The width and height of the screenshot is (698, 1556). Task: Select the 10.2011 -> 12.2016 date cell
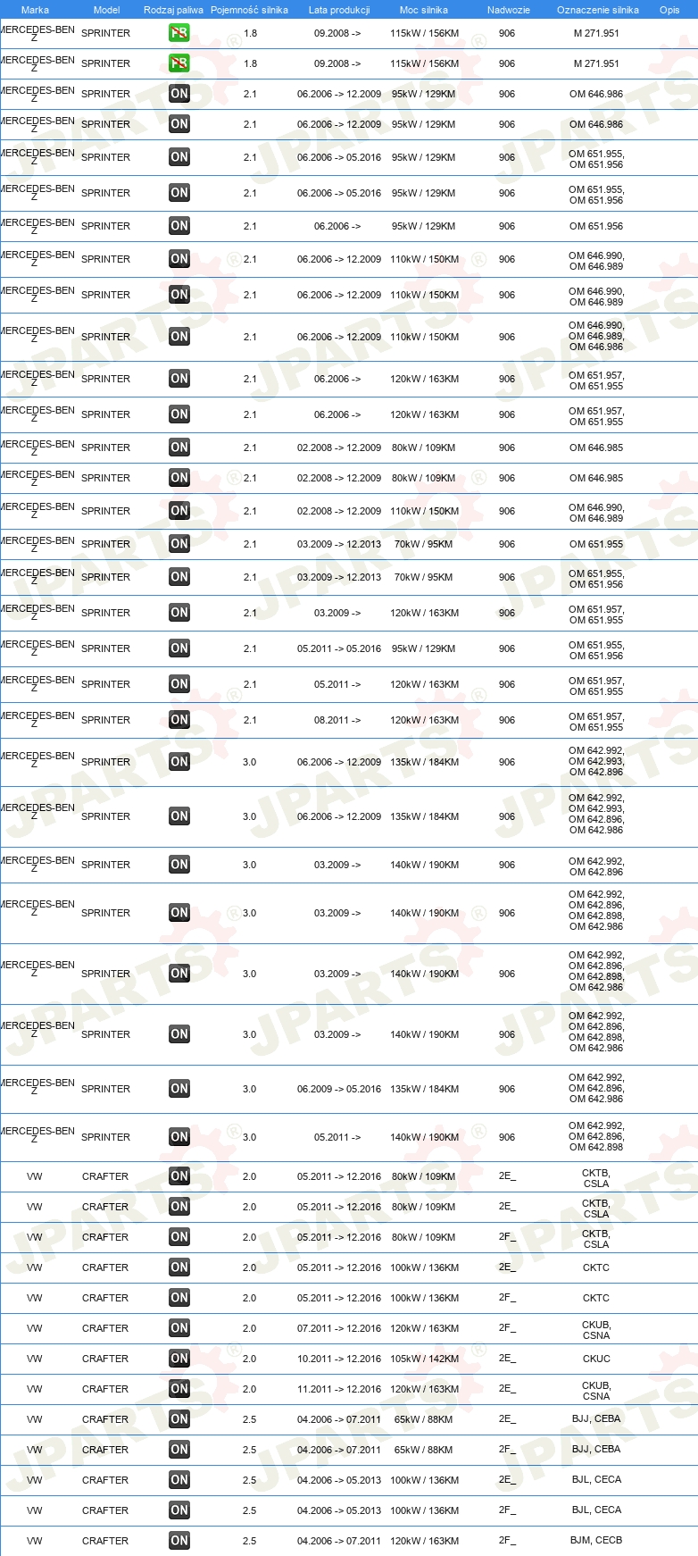(339, 1359)
